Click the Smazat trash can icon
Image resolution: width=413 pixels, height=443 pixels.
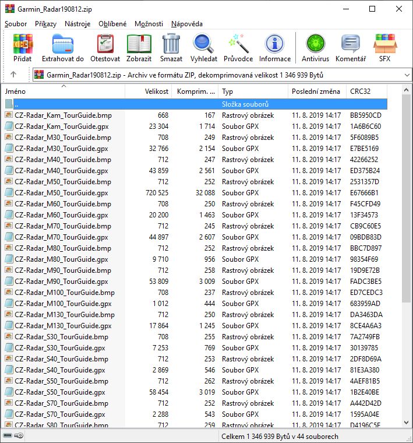pyautogui.click(x=171, y=43)
